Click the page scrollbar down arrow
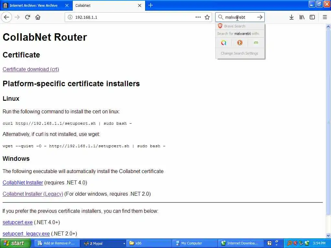331x248 pixels. point(328,235)
